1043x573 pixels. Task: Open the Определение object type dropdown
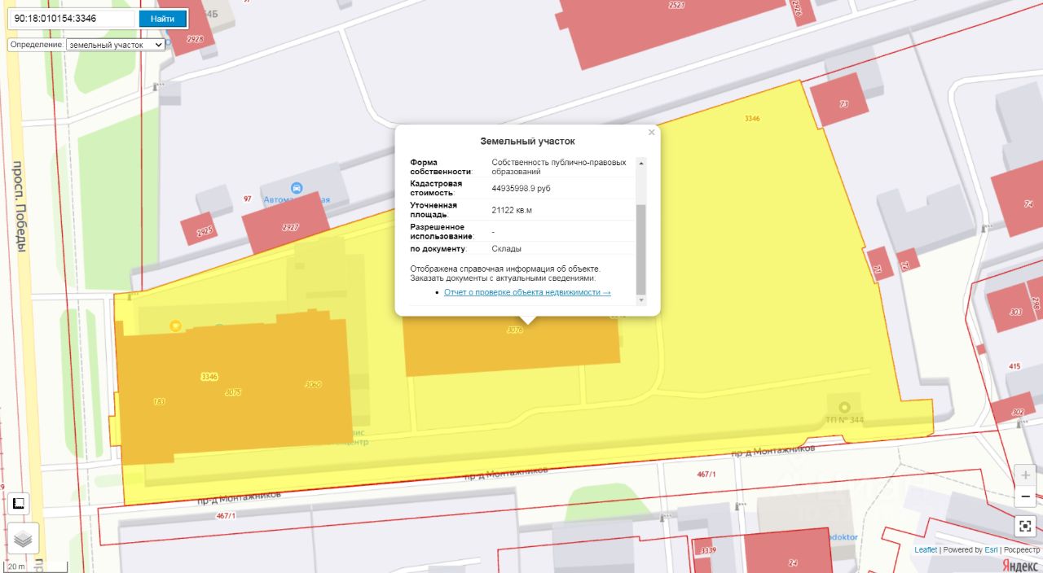115,45
